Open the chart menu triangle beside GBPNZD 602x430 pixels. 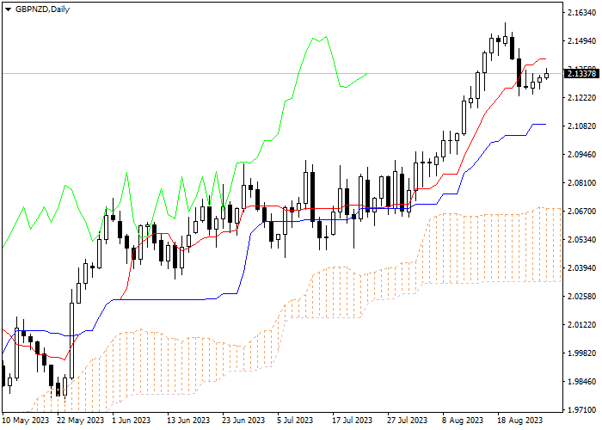click(8, 9)
